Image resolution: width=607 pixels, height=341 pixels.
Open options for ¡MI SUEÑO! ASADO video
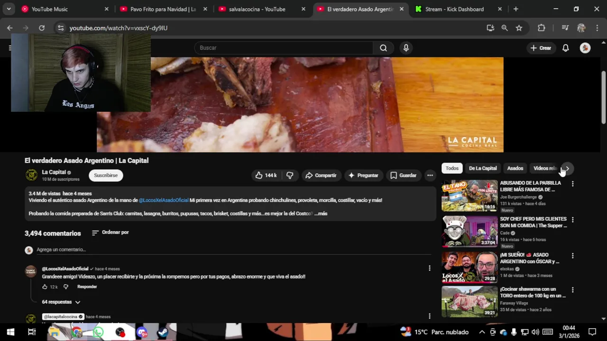(572, 256)
